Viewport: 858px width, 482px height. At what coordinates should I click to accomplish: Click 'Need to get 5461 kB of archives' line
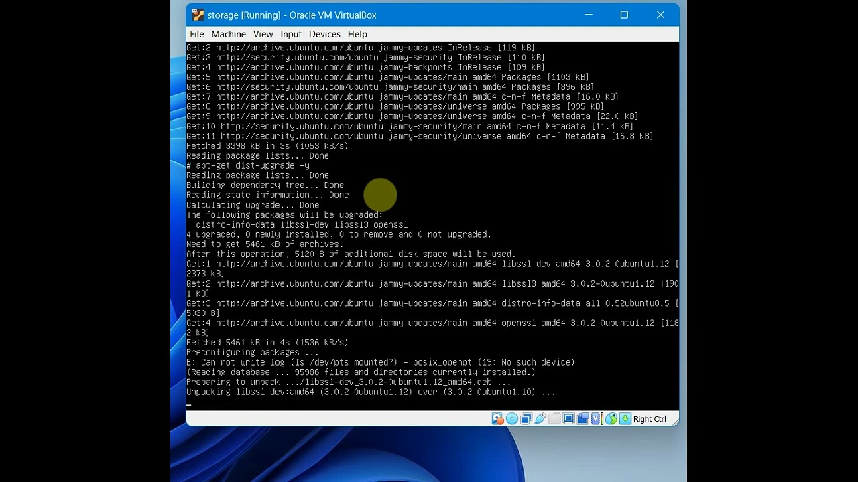265,244
